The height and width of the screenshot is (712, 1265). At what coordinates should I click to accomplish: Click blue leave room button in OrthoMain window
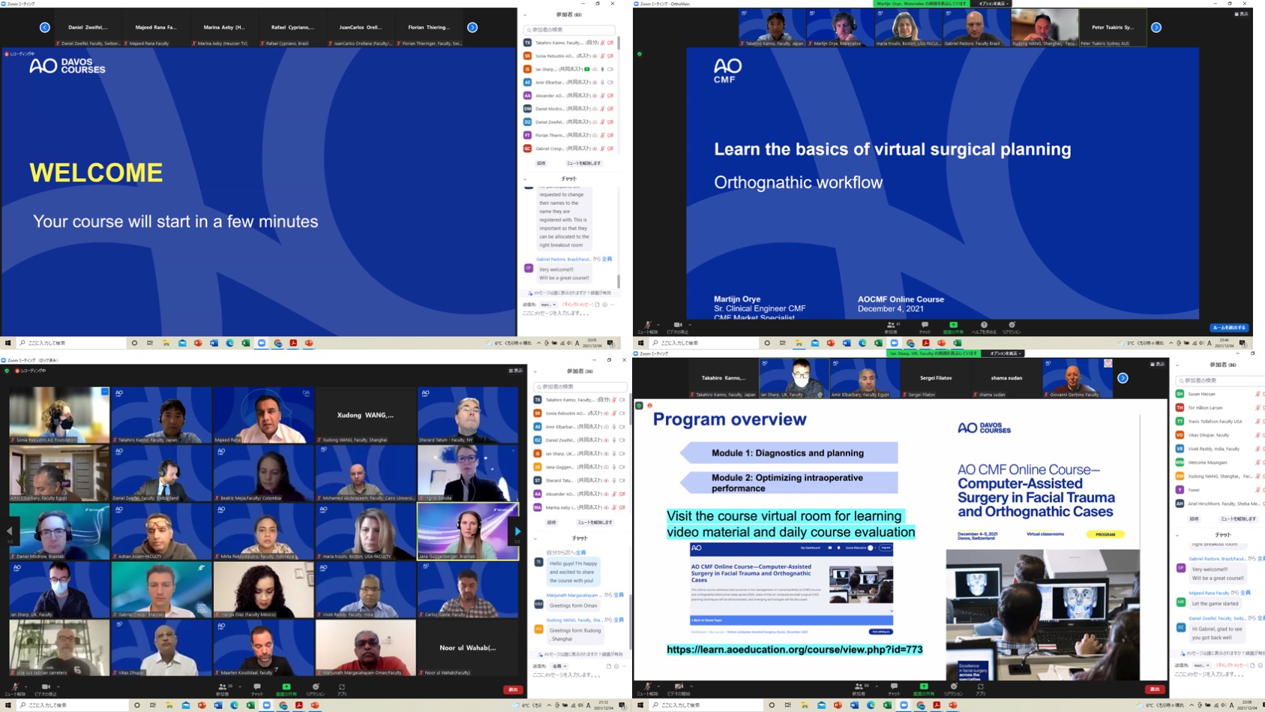1229,328
